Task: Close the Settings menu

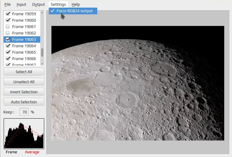Action: pos(58,5)
